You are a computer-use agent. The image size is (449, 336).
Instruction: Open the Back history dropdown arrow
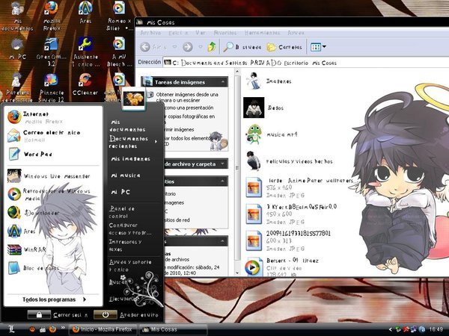point(174,46)
